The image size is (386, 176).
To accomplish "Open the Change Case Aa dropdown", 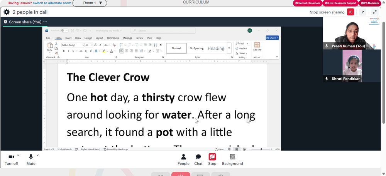I will click(107, 45).
